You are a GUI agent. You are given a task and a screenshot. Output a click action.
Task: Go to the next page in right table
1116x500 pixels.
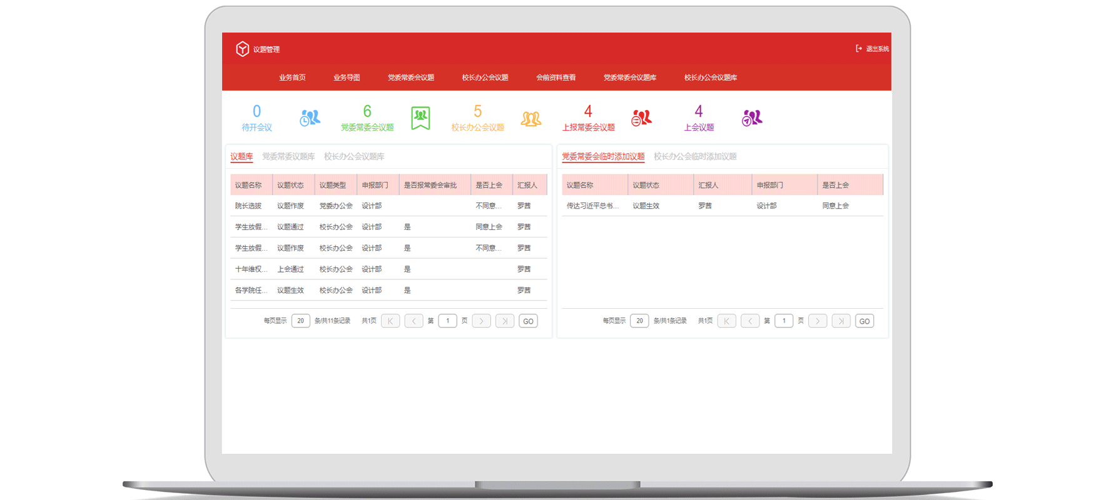click(817, 321)
